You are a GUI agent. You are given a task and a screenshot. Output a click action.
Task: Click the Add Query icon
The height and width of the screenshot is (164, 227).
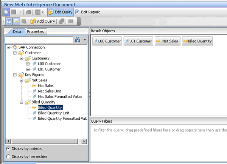coord(33,21)
